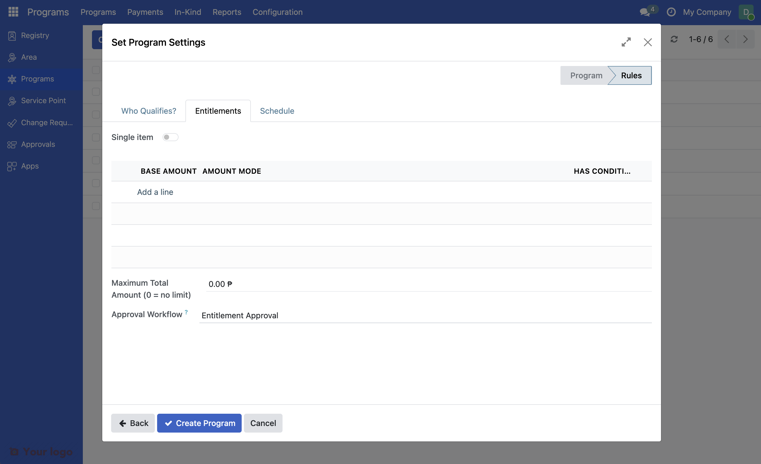Open the activities clock icon

[x=671, y=12]
